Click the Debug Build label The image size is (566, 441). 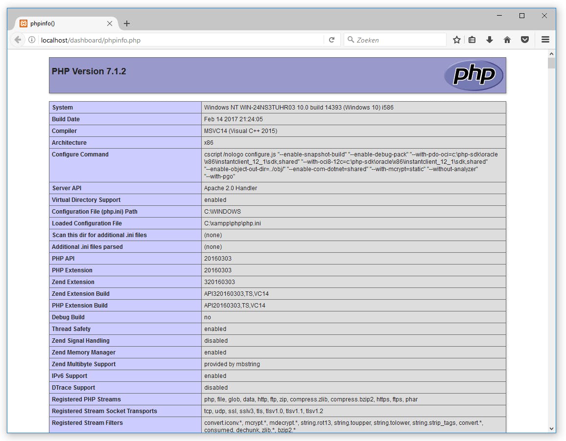click(x=68, y=317)
